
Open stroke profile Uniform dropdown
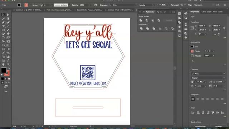(69, 5)
